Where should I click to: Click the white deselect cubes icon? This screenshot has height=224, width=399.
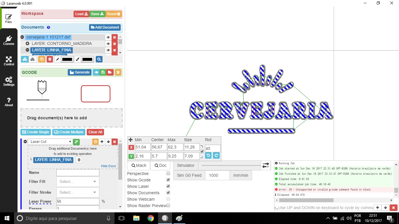pyautogui.click(x=32, y=59)
